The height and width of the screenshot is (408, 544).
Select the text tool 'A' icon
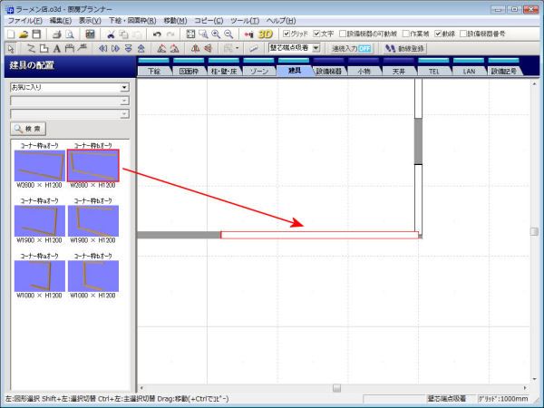56,48
